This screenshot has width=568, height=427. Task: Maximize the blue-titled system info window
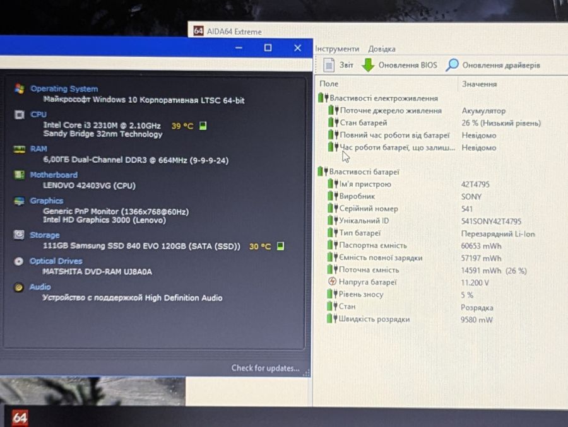pyautogui.click(x=268, y=48)
